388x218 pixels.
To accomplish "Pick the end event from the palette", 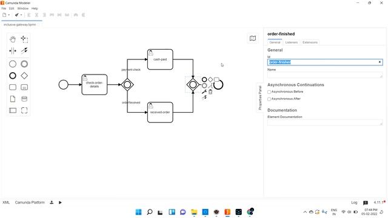I will click(x=13, y=76).
